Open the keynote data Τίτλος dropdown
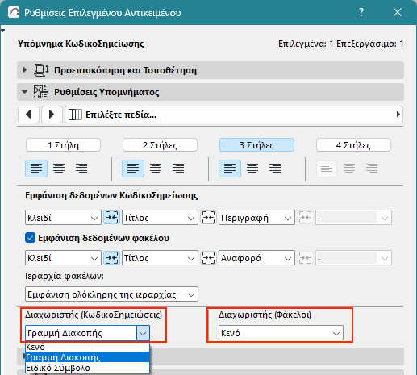Image resolution: width=417 pixels, height=375 pixels. [160, 218]
